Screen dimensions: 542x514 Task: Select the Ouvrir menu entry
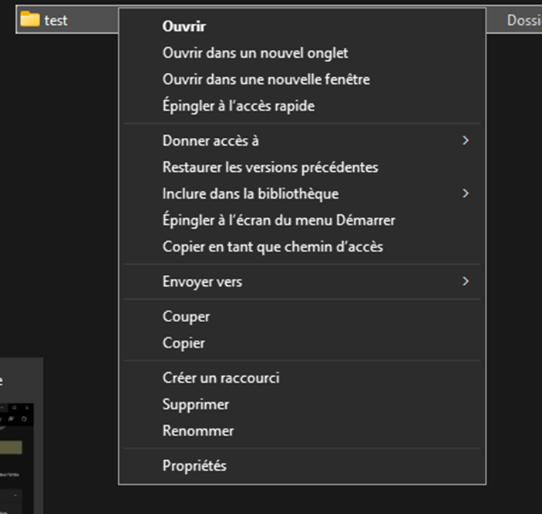[302, 27]
